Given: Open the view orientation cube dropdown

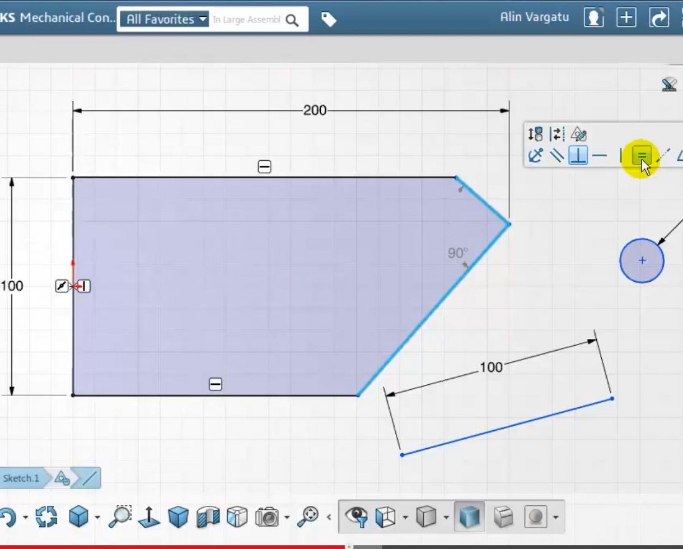Looking at the screenshot, I should click(x=97, y=517).
